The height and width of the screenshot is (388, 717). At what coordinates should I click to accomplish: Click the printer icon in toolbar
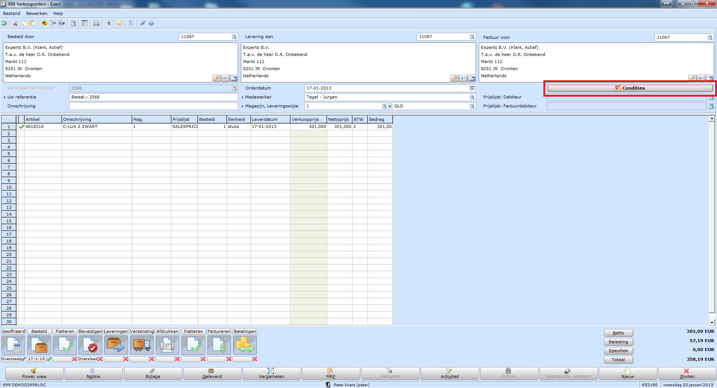(x=96, y=23)
